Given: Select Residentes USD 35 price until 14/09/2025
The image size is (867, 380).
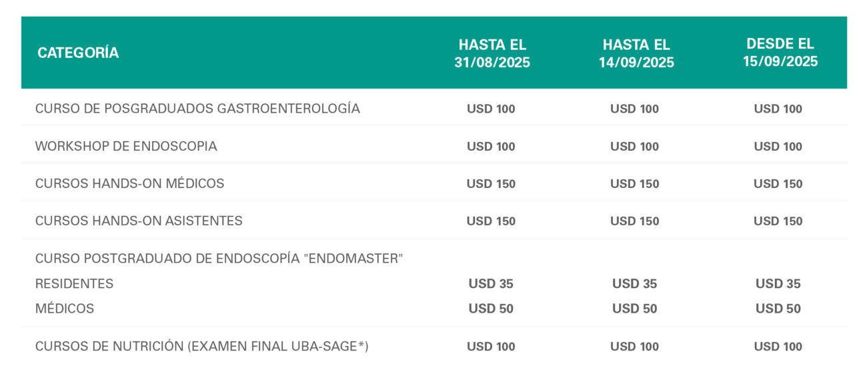Looking at the screenshot, I should 634,283.
